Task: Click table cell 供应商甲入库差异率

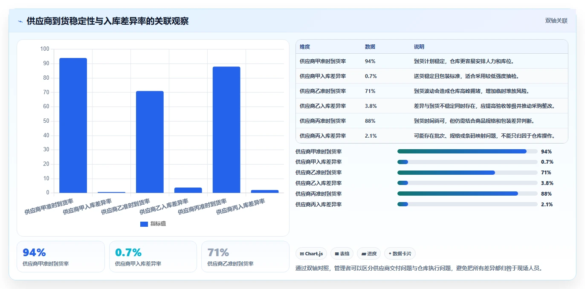Action: pyautogui.click(x=323, y=76)
